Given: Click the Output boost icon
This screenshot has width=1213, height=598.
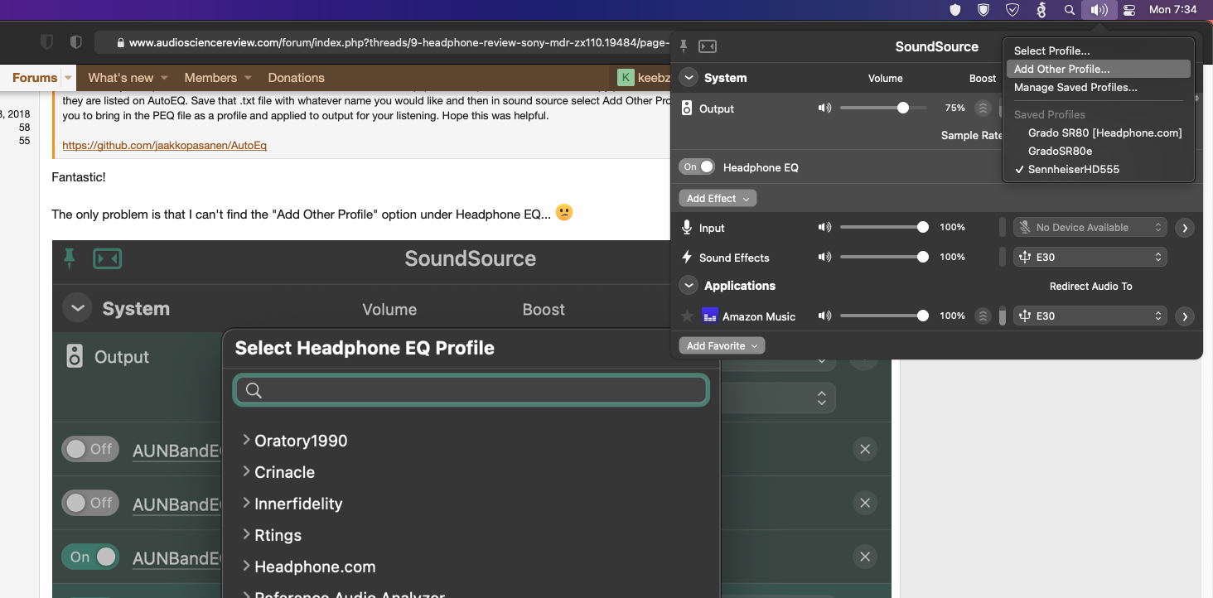Looking at the screenshot, I should pos(983,108).
